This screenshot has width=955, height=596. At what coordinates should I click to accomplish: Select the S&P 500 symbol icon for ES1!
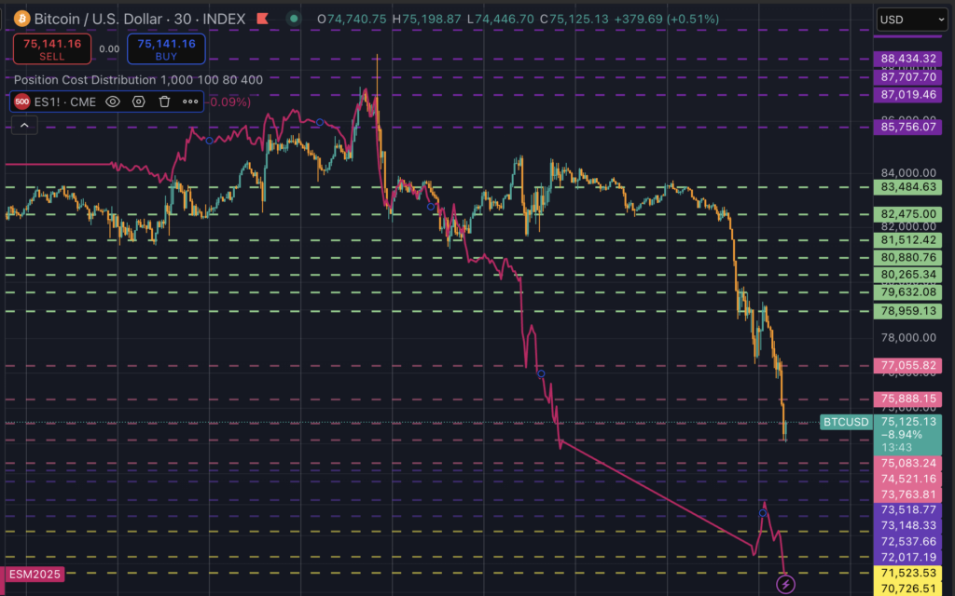pos(21,102)
